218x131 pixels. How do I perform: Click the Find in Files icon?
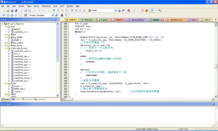(119, 11)
